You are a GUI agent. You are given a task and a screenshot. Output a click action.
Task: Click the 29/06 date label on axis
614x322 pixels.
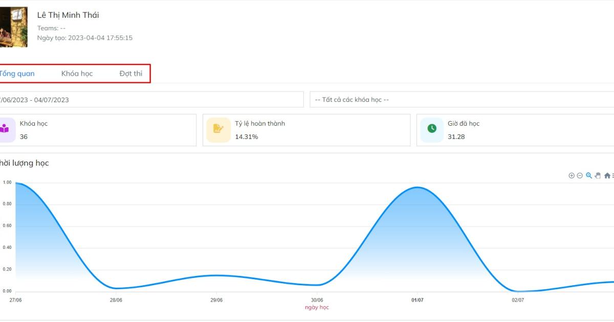(x=216, y=300)
